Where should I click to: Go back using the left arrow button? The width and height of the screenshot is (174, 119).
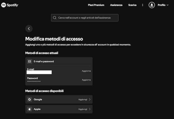(29, 29)
